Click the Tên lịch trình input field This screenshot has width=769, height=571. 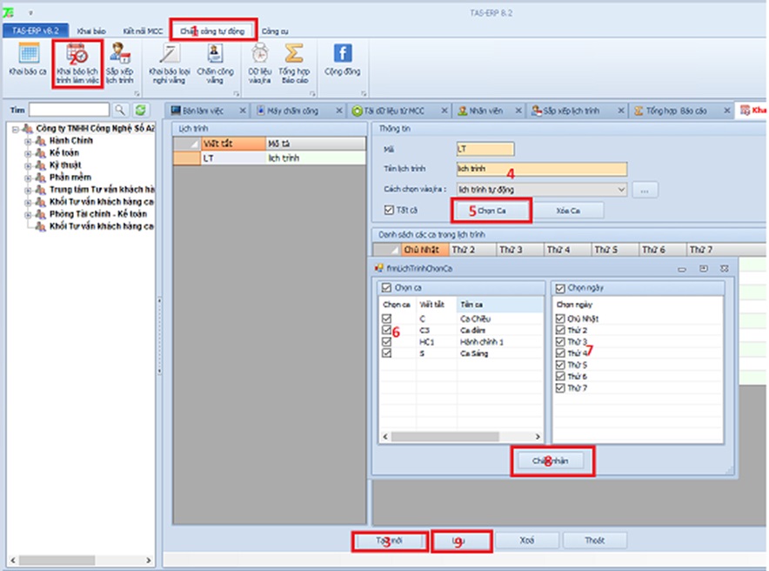(x=541, y=169)
